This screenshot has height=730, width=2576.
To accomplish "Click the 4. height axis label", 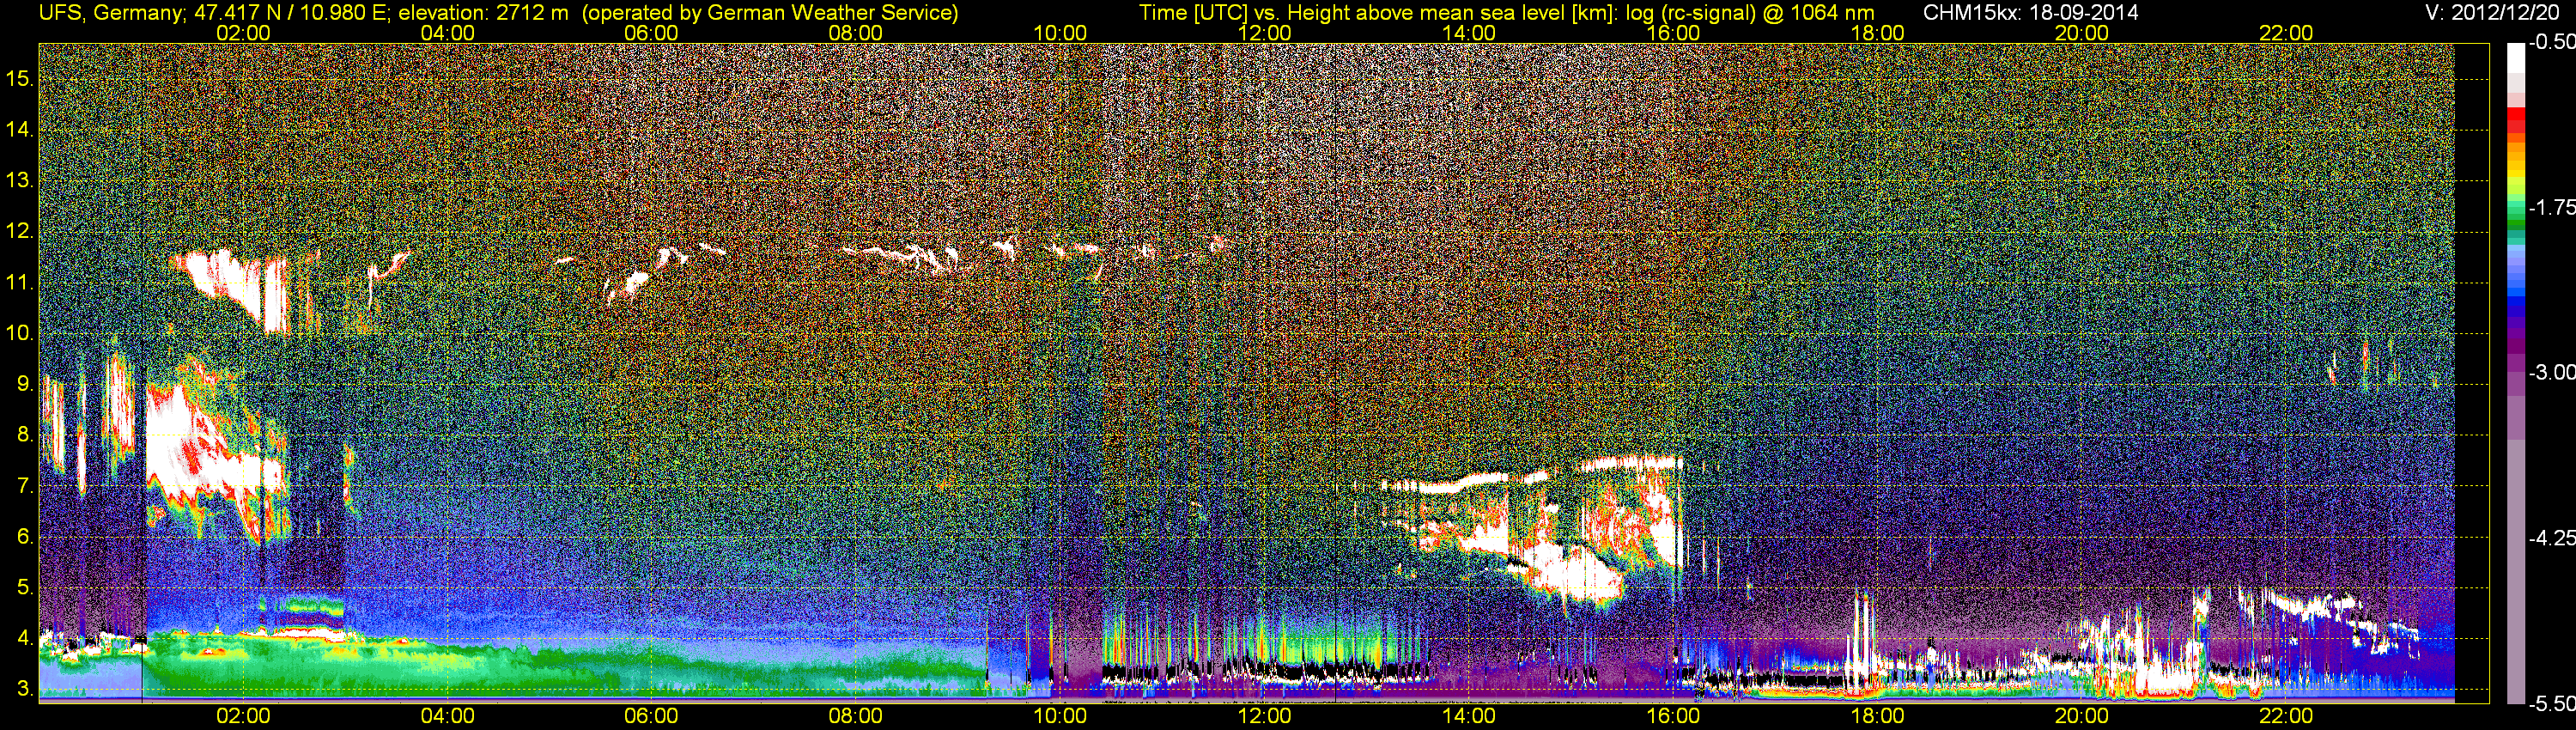I will tap(25, 638).
